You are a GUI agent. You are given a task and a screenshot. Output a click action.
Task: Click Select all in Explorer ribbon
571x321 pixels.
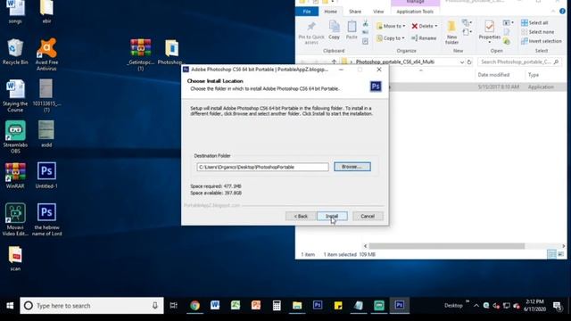click(x=534, y=22)
